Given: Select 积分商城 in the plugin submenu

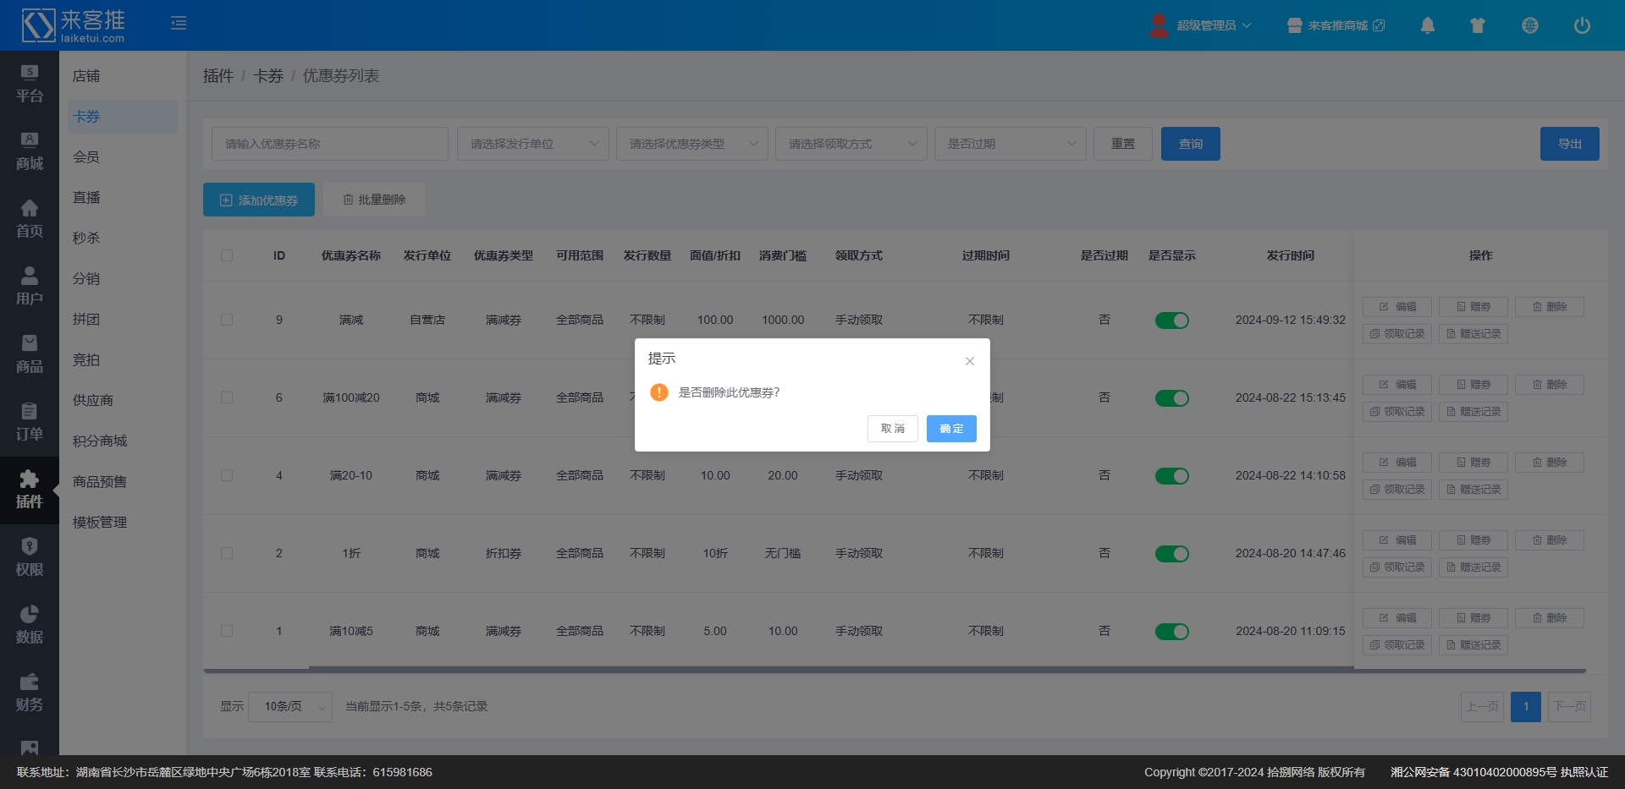Looking at the screenshot, I should [100, 441].
